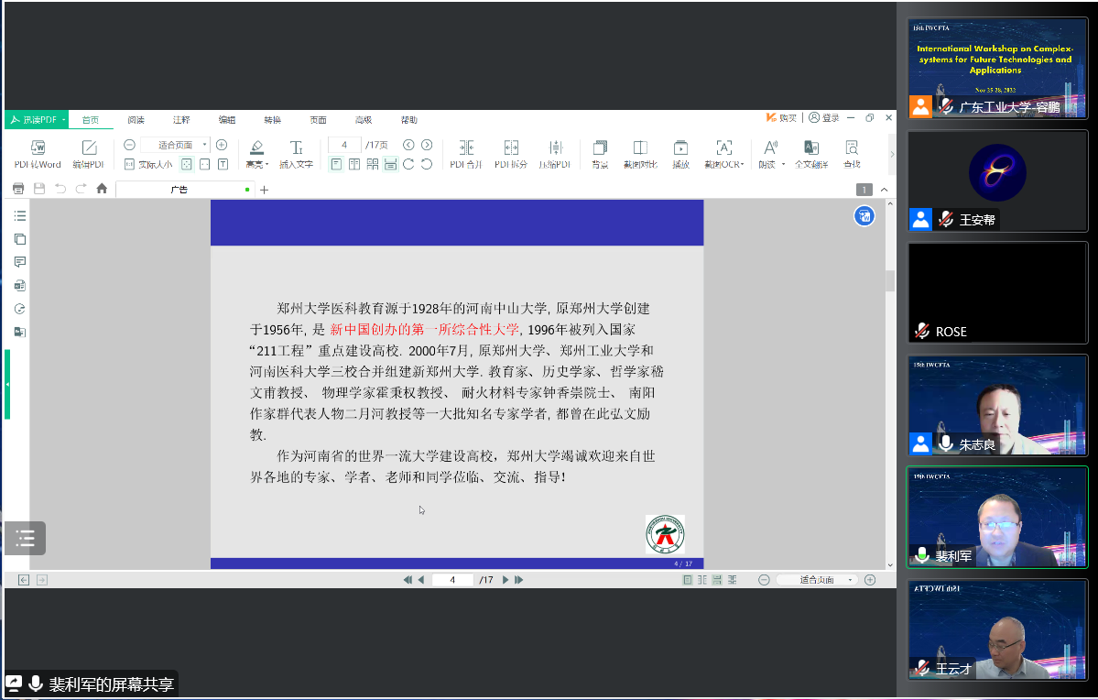Click the 登录 login button
The width and height of the screenshot is (1098, 700).
click(823, 117)
